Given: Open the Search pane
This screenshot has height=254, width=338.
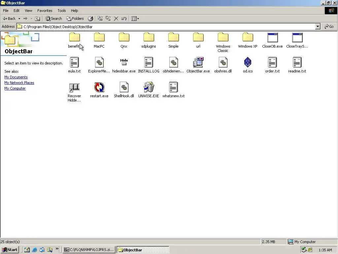Looking at the screenshot, I should 53,19.
